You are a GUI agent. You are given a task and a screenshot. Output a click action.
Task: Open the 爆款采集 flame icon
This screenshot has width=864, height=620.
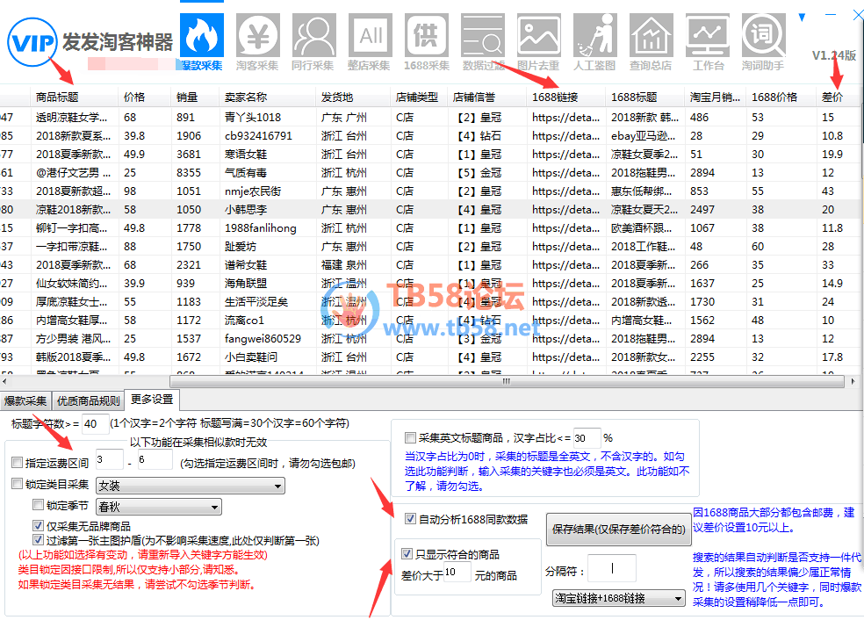coord(201,36)
